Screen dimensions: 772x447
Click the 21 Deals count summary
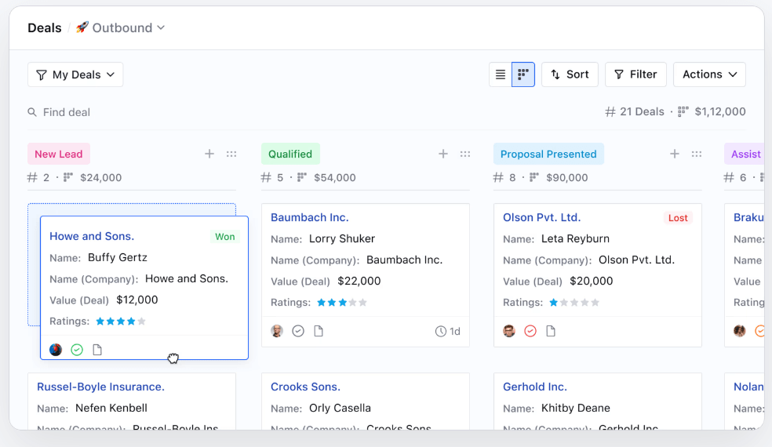tap(635, 112)
